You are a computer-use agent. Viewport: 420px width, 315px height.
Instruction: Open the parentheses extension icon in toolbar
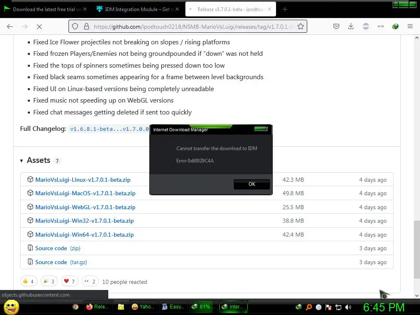click(380, 26)
